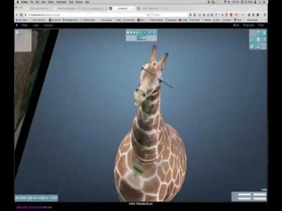Image resolution: width=282 pixels, height=211 pixels.
Task: Click the last icon in the top center toolbar
Action: pyautogui.click(x=154, y=33)
